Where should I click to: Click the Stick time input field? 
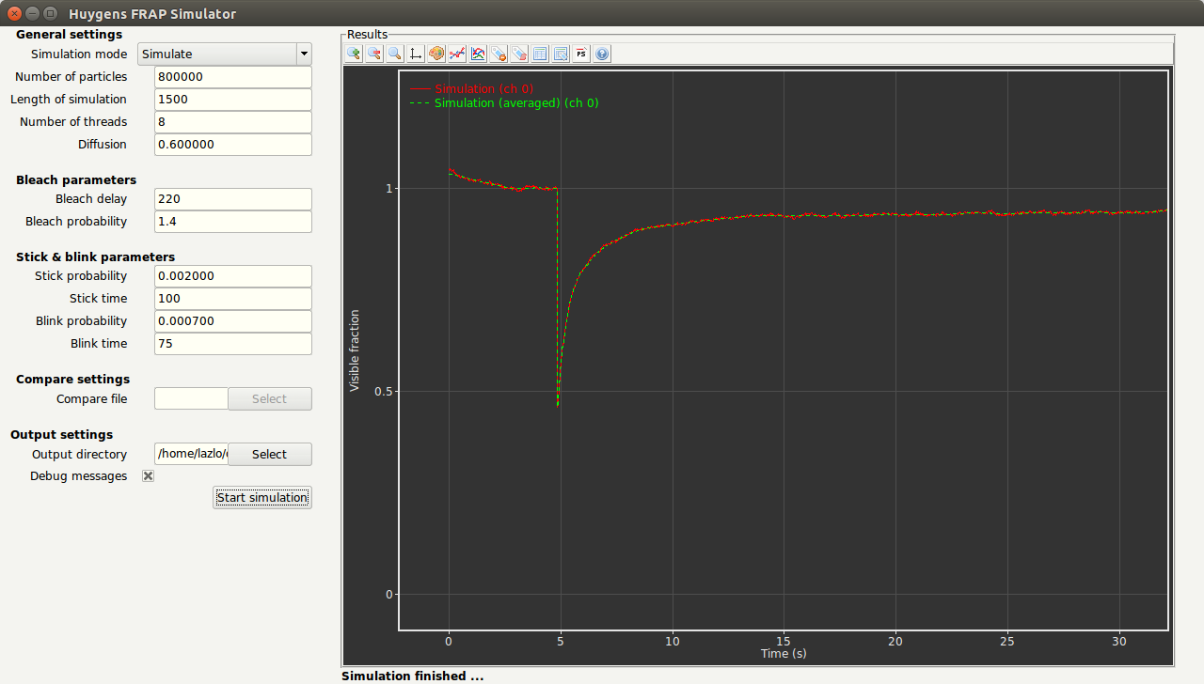point(232,299)
